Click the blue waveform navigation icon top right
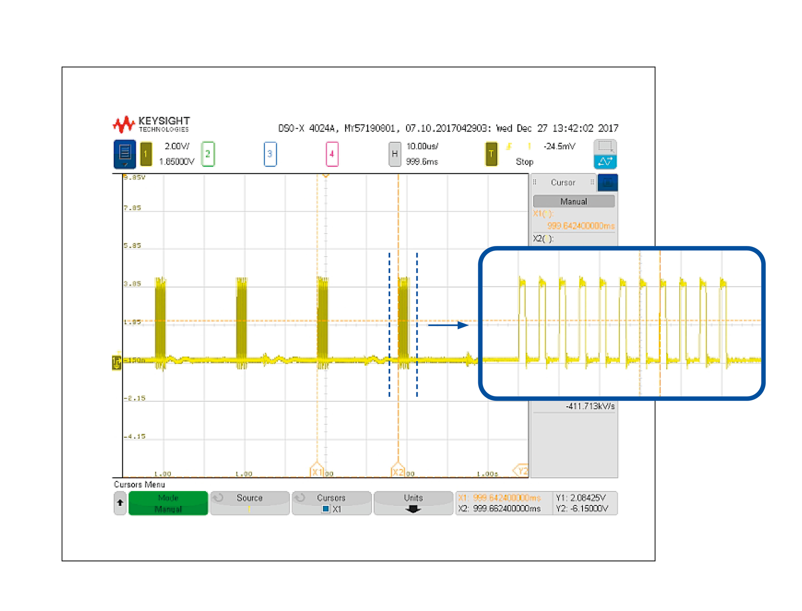The width and height of the screenshot is (802, 611). pos(605,162)
